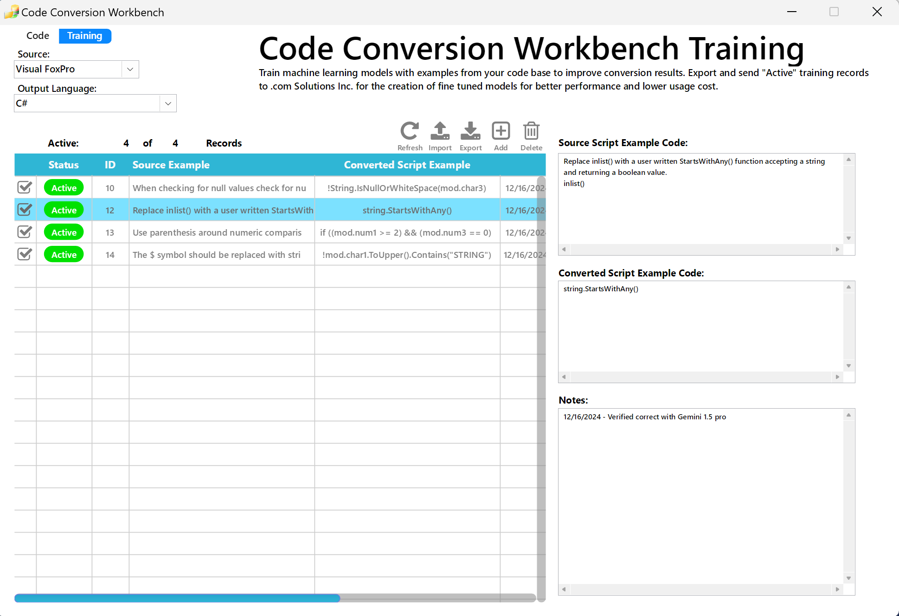Viewport: 899px width, 616px height.
Task: Import training records
Action: (x=440, y=132)
